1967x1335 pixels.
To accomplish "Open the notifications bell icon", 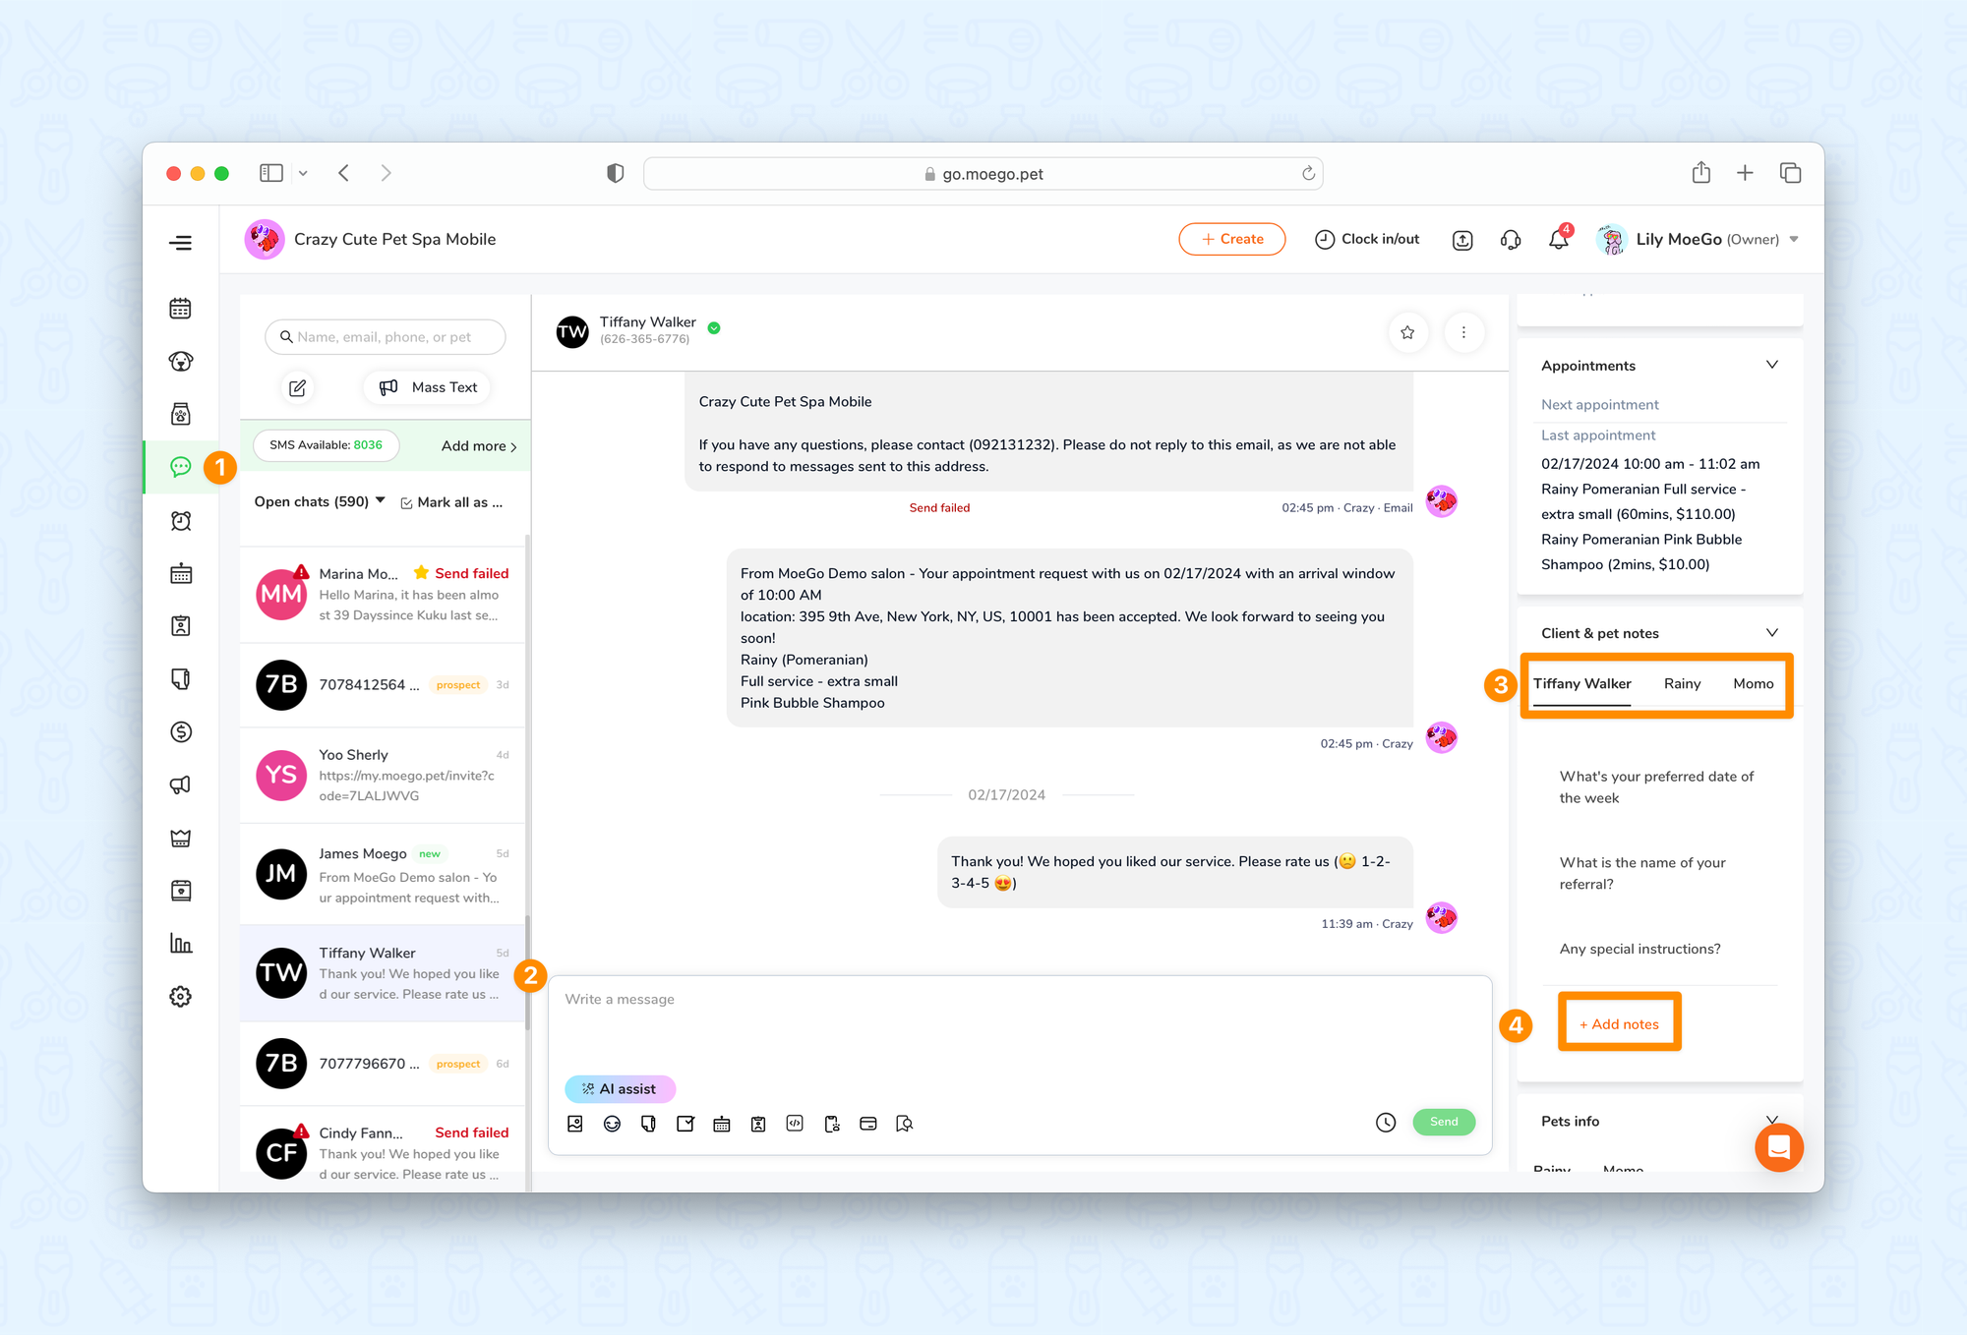I will pos(1558,240).
